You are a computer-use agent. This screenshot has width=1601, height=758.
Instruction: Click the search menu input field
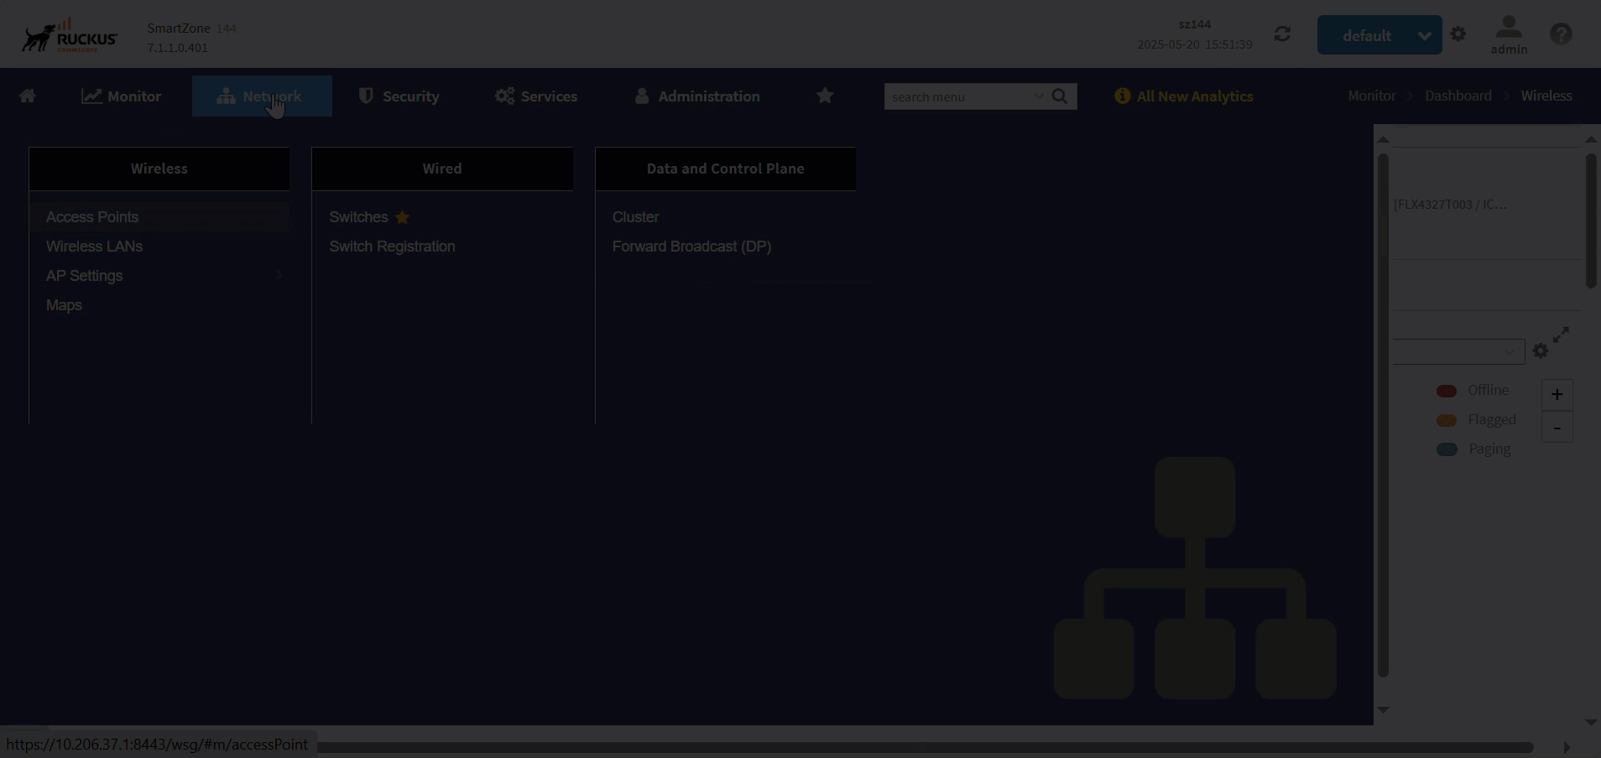pos(957,96)
